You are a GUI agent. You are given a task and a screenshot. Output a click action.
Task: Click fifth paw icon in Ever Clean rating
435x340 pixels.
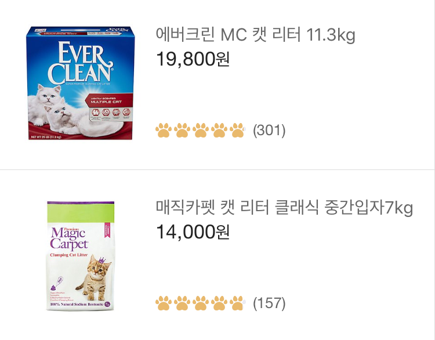click(237, 131)
